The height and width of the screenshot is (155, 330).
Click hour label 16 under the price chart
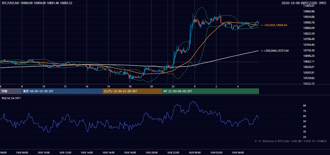[x=108, y=86]
